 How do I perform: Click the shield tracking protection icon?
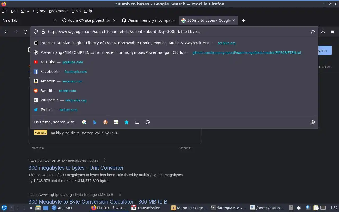36,32
